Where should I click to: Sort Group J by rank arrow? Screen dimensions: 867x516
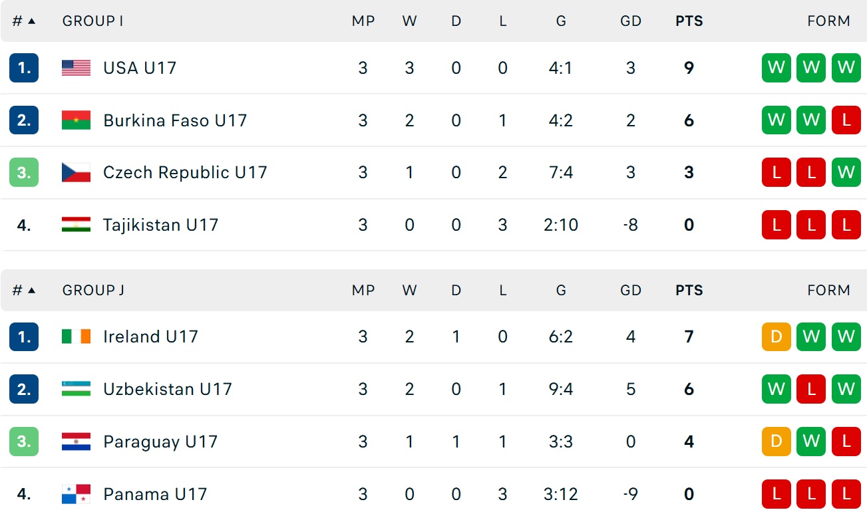click(x=31, y=291)
